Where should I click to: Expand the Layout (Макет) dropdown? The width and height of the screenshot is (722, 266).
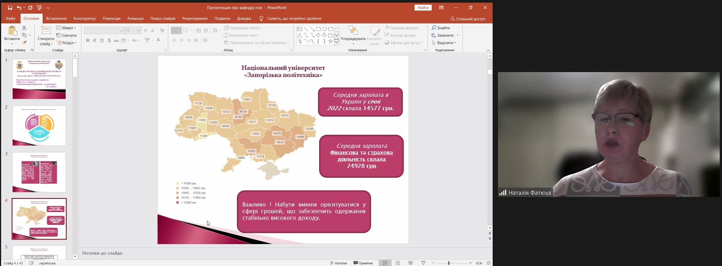tap(66, 28)
